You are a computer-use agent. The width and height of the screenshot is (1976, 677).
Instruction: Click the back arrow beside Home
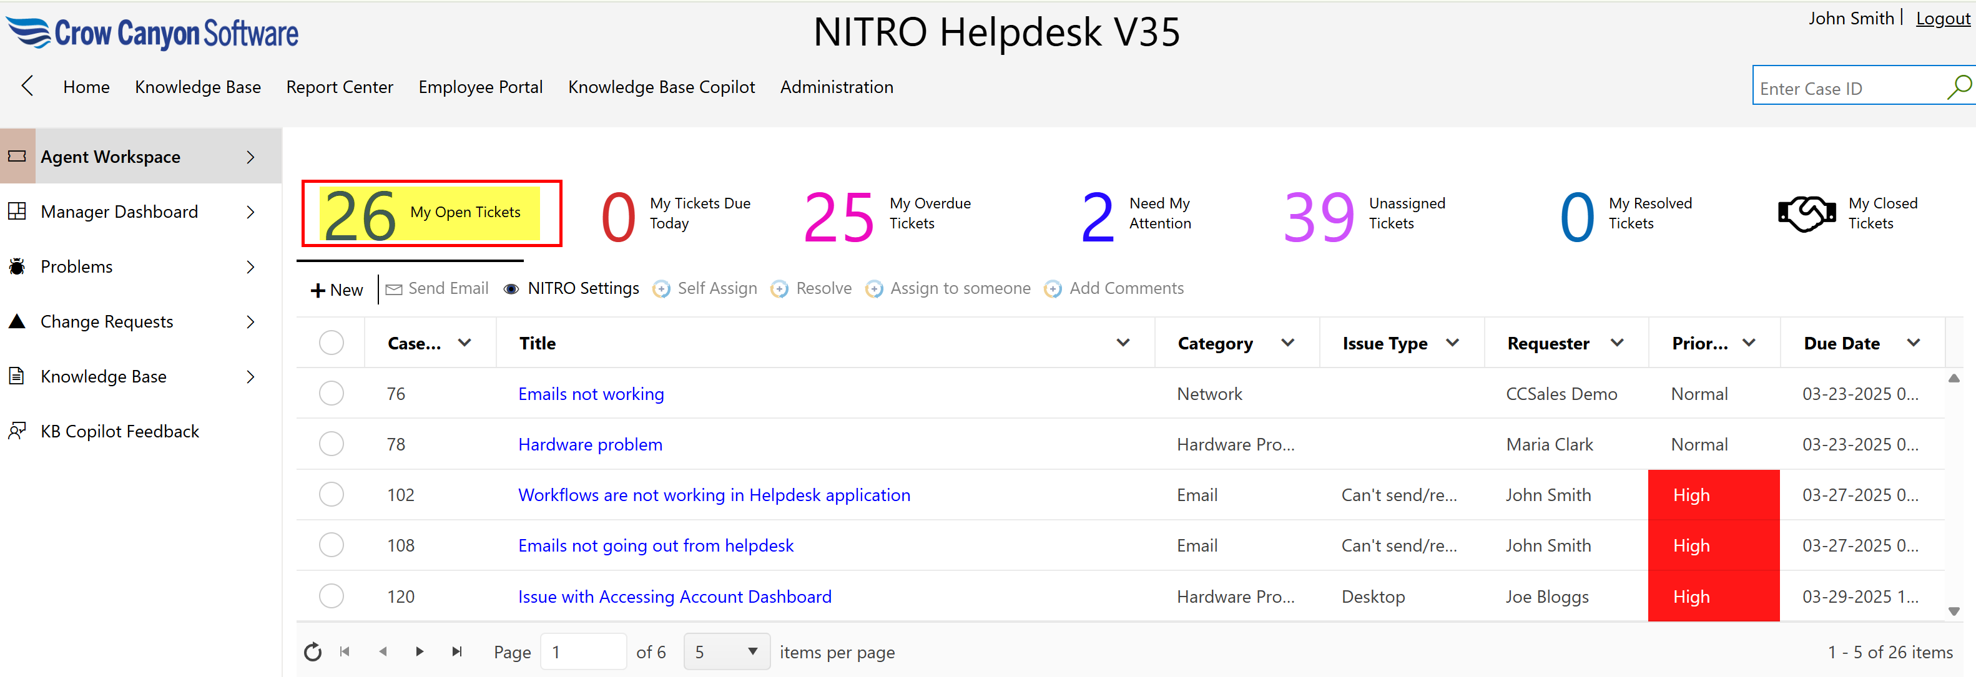[27, 86]
